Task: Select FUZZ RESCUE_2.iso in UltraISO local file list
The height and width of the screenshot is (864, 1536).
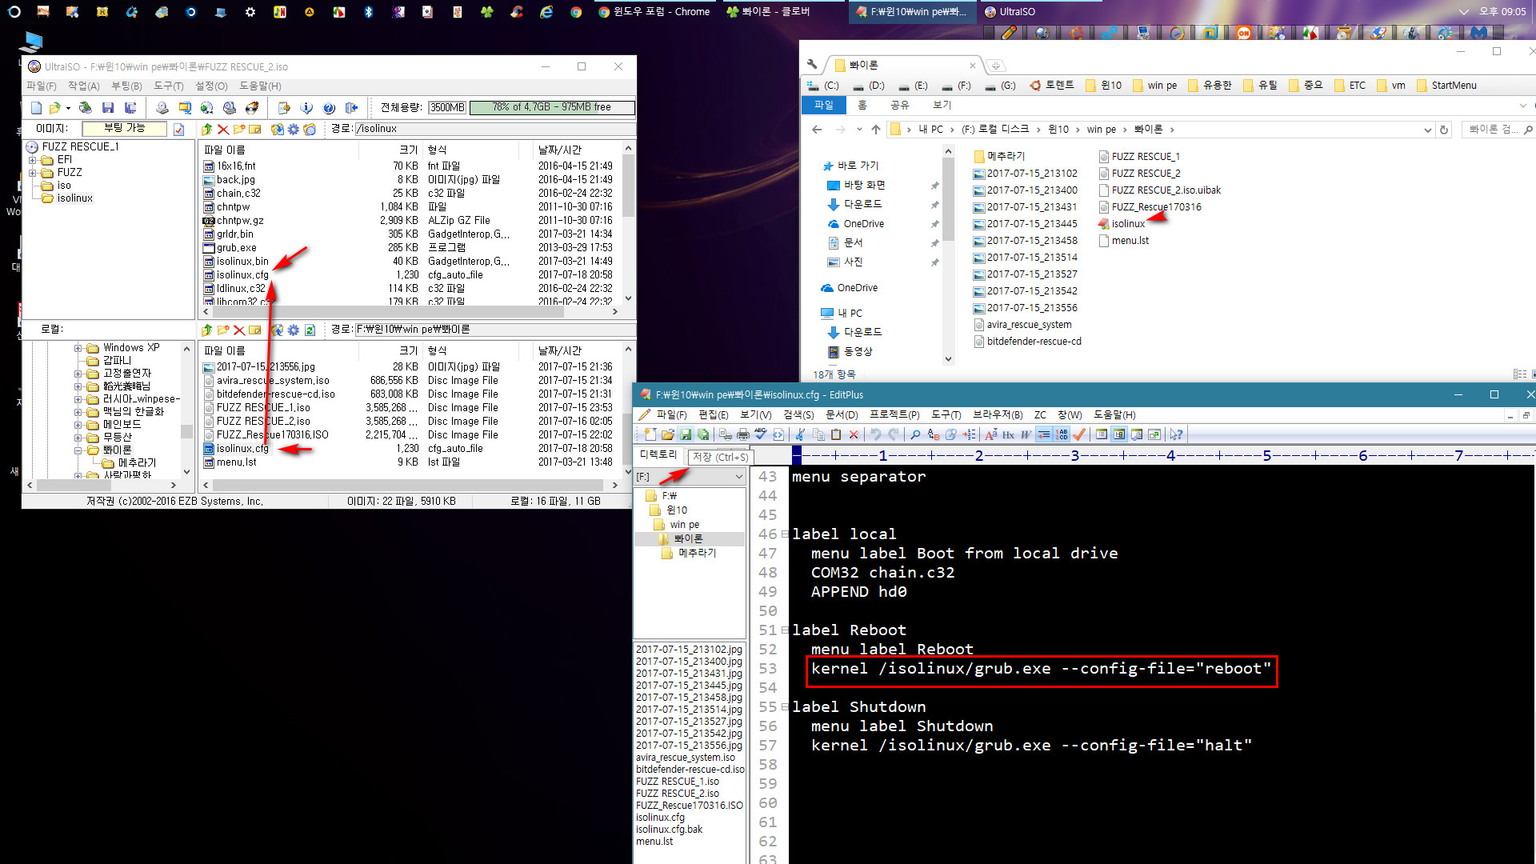Action: [x=263, y=422]
